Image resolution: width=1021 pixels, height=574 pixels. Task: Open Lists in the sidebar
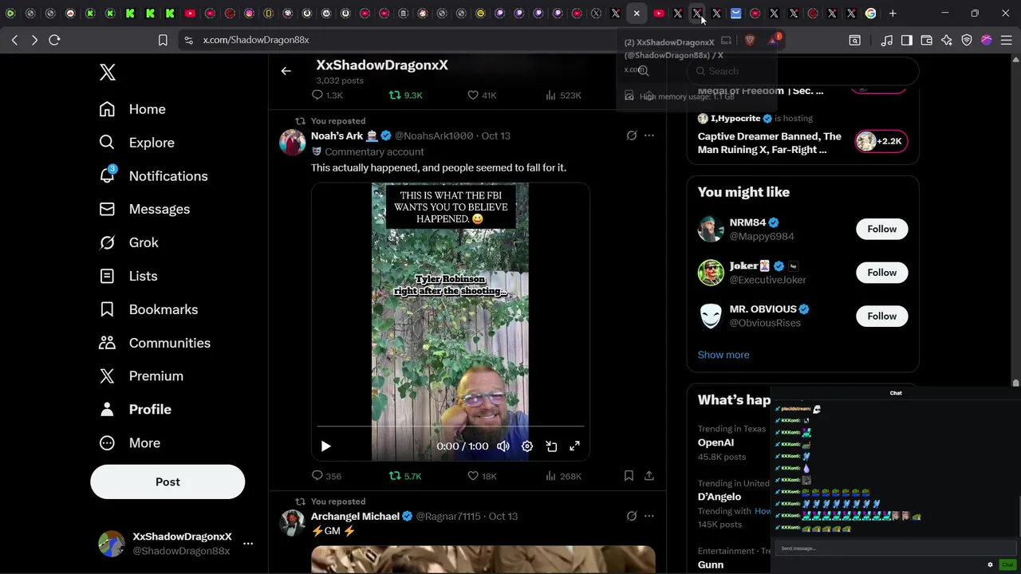click(128, 276)
